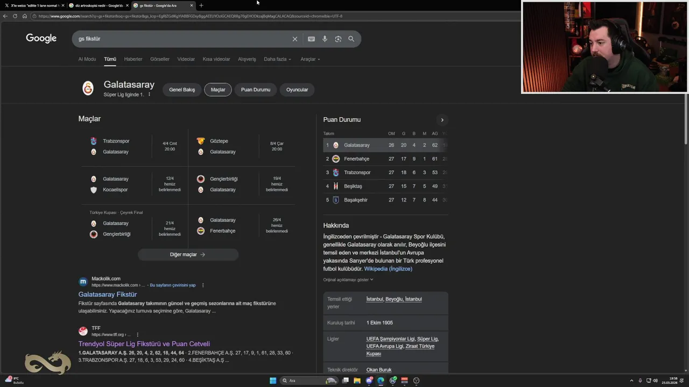Expand 'Orijinal açıklamayı göster'

pos(348,279)
